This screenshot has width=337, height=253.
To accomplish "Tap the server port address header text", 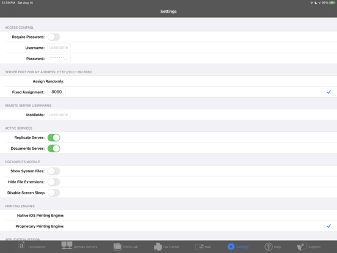I will coord(48,72).
